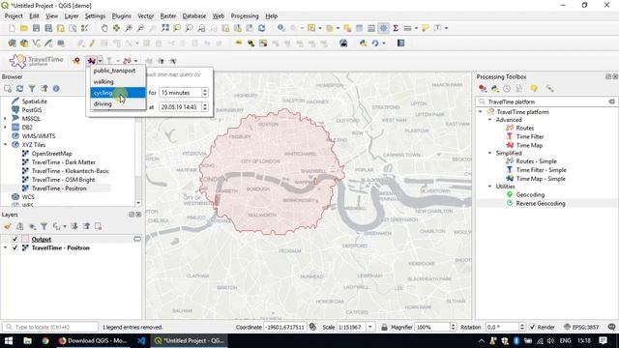The width and height of the screenshot is (619, 348).
Task: Open the Python console icon
Action: (x=363, y=43)
